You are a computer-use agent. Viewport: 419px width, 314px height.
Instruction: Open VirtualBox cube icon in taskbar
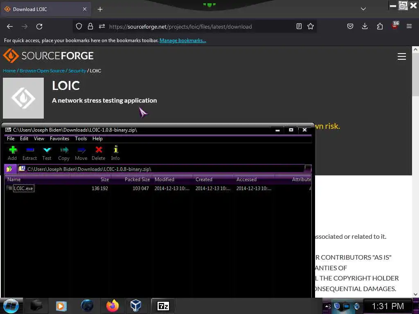coord(135,306)
